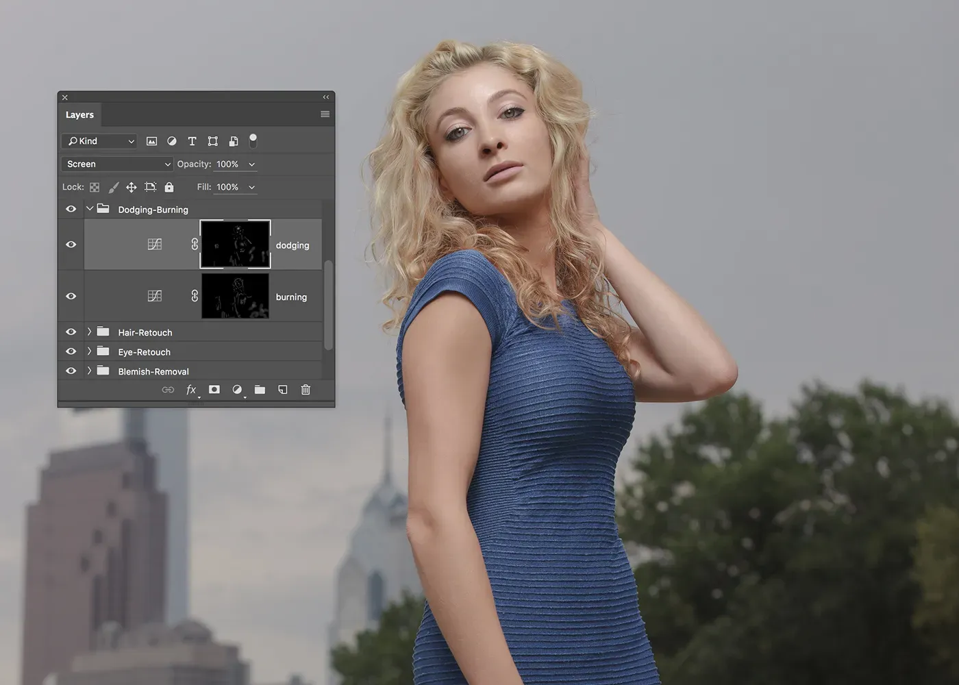The height and width of the screenshot is (685, 959).
Task: Collapse the Dodging-Burning group
Action: pos(89,209)
